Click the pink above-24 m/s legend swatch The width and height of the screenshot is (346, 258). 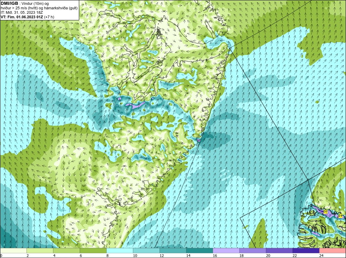(x=333, y=250)
